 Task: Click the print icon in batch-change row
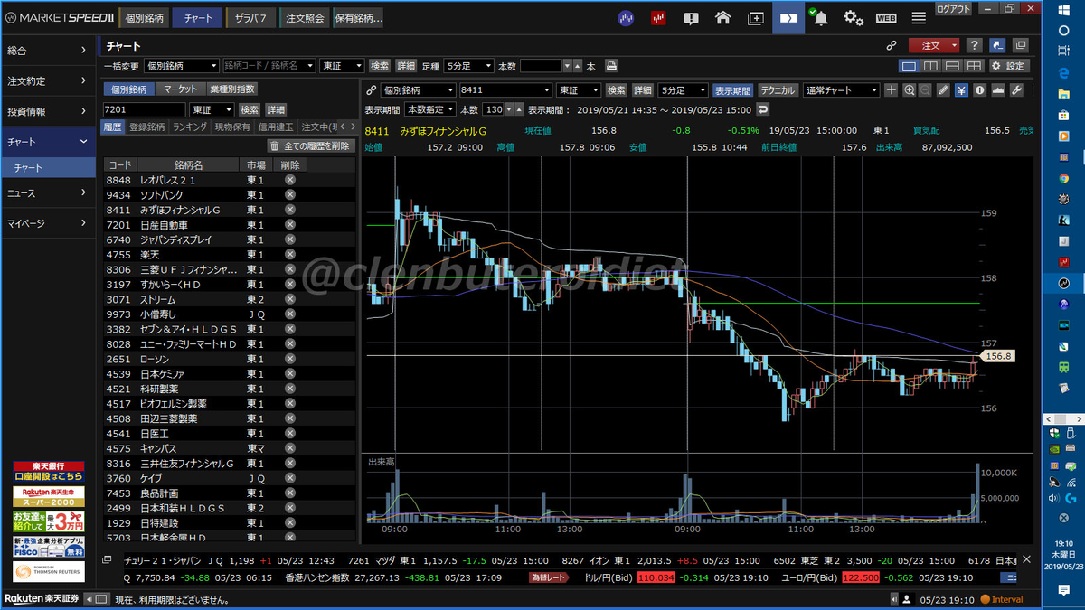tap(612, 66)
